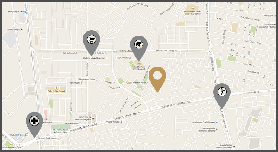Click the Ridgewood Estate place dot
Image resolution: width=278 pixels, height=152 pixels.
97,79
